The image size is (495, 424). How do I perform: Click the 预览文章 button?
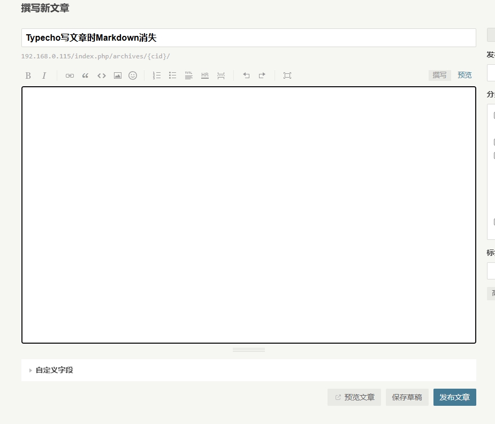354,397
